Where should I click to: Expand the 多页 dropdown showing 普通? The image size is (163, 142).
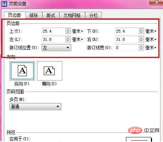click(35, 107)
